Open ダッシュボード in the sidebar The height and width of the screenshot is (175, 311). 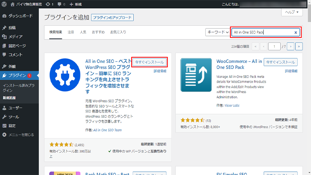coord(19,16)
